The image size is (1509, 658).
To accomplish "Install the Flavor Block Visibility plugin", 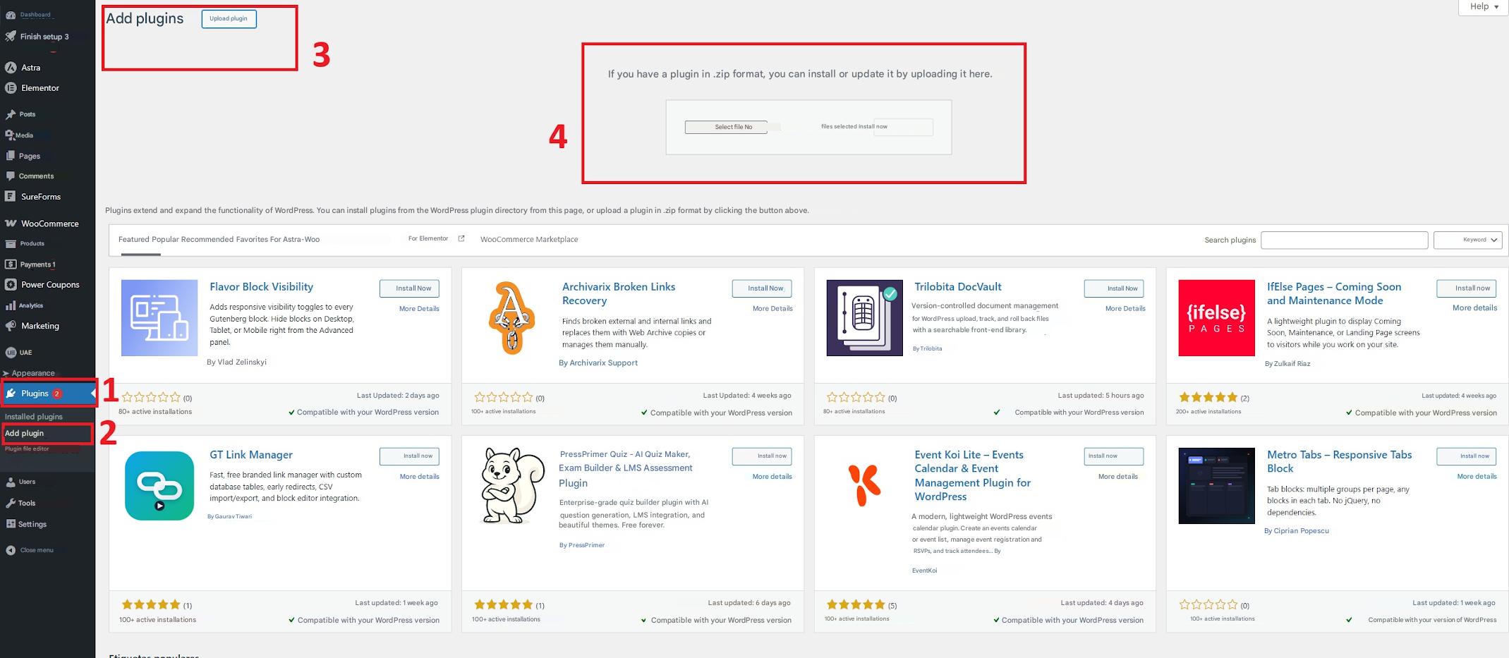I will (x=409, y=288).
